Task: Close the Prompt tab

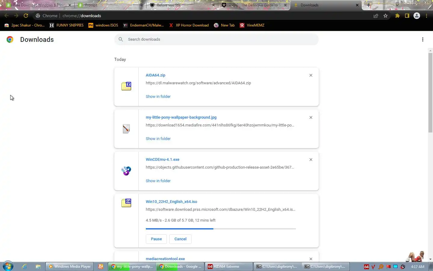Action: tap(142, 5)
